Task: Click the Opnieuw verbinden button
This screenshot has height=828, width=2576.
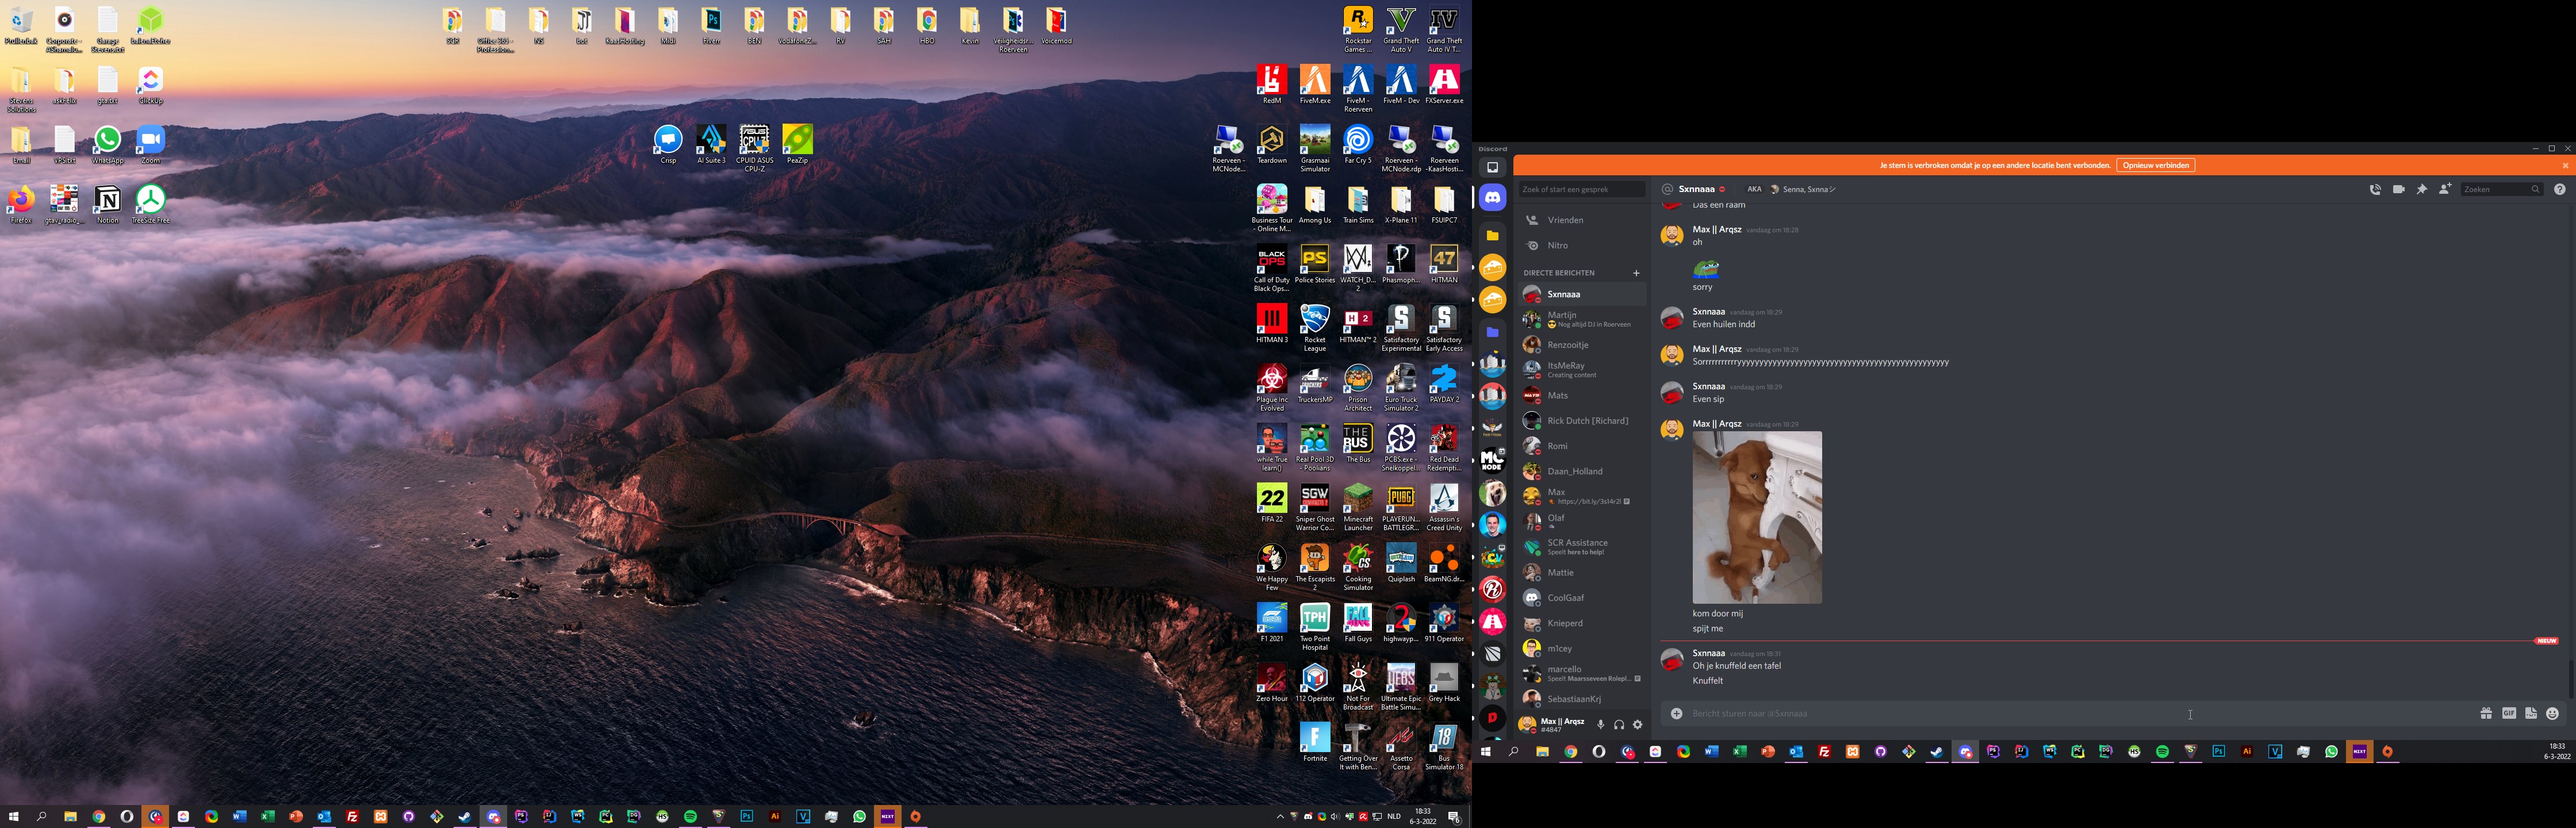Action: [2155, 165]
